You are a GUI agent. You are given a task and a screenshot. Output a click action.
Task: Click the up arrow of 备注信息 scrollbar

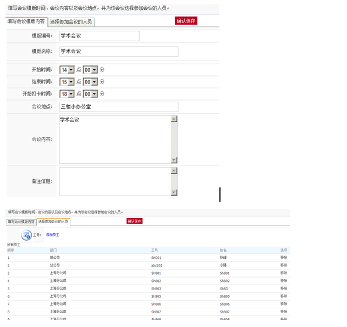coord(174,171)
